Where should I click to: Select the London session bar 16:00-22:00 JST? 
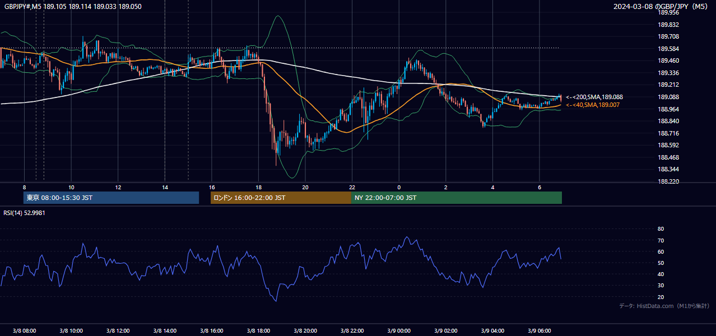pyautogui.click(x=281, y=198)
